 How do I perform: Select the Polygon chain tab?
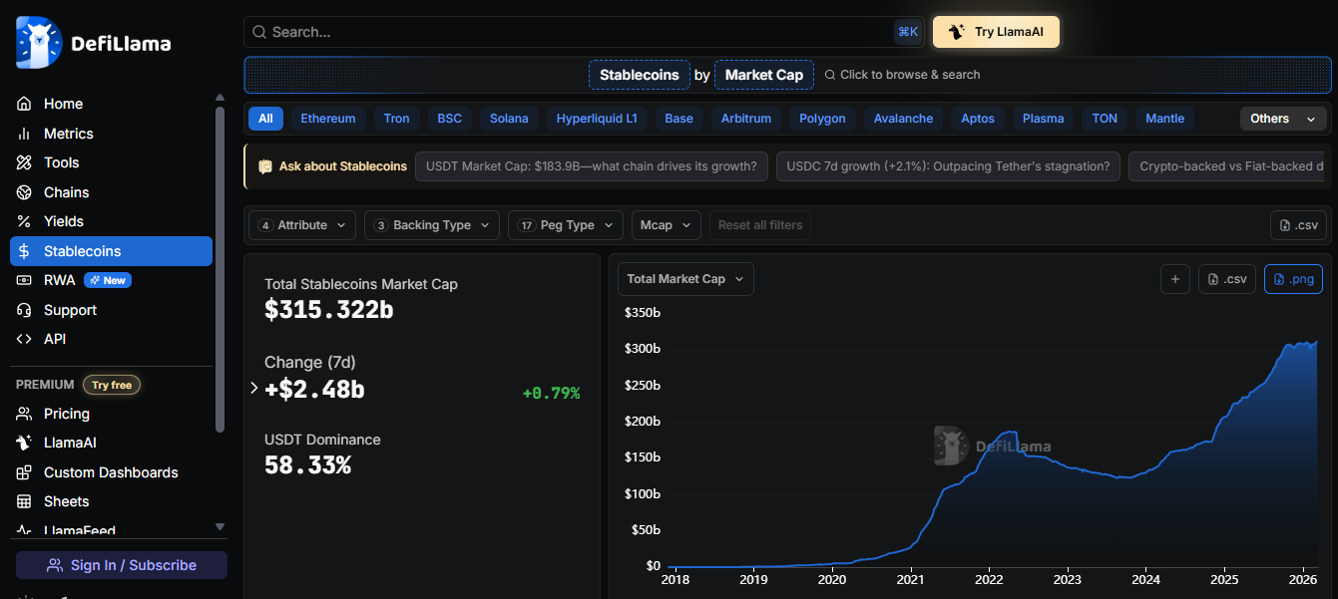click(822, 119)
